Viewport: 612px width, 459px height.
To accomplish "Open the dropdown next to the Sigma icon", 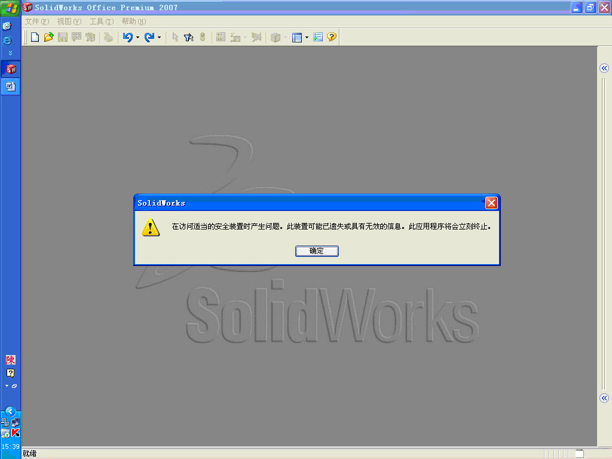I will pos(245,38).
